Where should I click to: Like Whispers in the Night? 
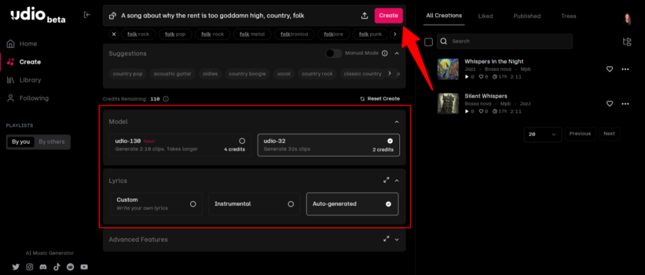[610, 69]
